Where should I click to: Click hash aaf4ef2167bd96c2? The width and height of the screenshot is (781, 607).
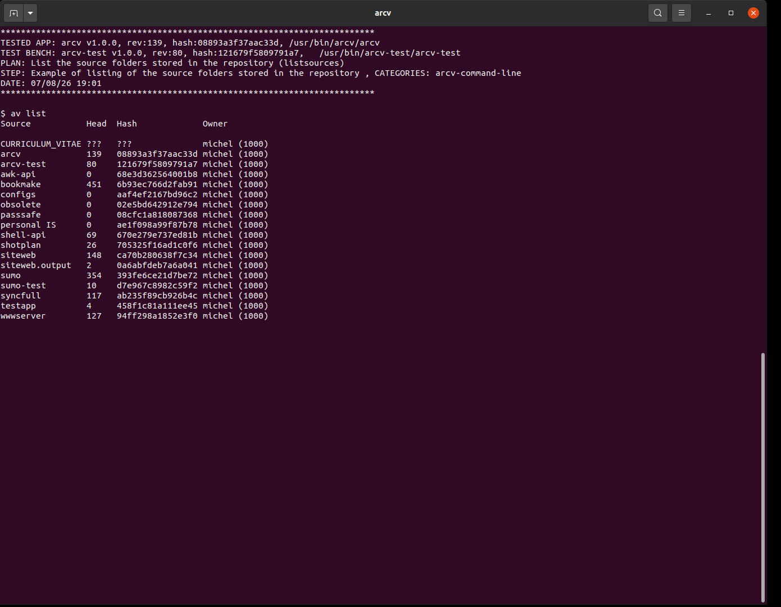tap(157, 194)
